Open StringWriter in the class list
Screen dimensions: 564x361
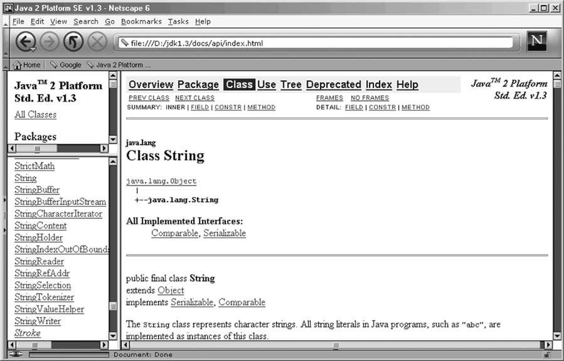click(x=38, y=321)
